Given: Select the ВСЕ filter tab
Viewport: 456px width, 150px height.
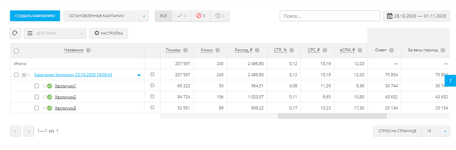Looking at the screenshot, I should pyautogui.click(x=164, y=16).
